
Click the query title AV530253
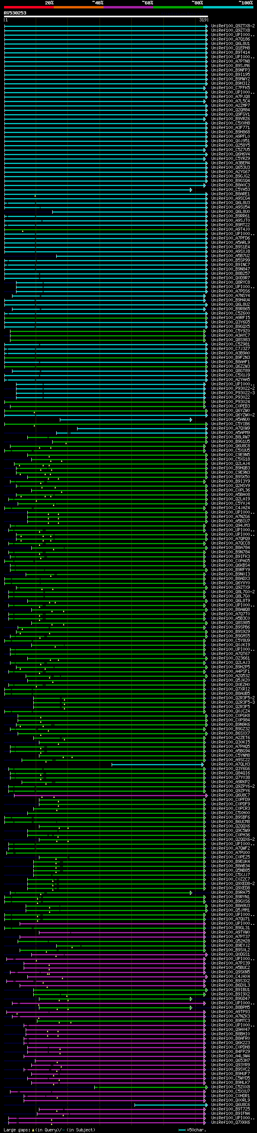(15, 13)
